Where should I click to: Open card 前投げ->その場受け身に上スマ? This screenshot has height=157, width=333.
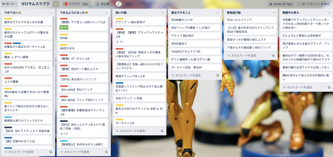coord(251,40)
